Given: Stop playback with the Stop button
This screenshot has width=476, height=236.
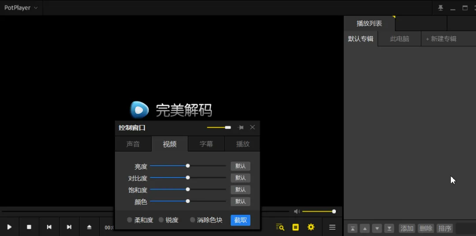Looking at the screenshot, I should coord(29,227).
